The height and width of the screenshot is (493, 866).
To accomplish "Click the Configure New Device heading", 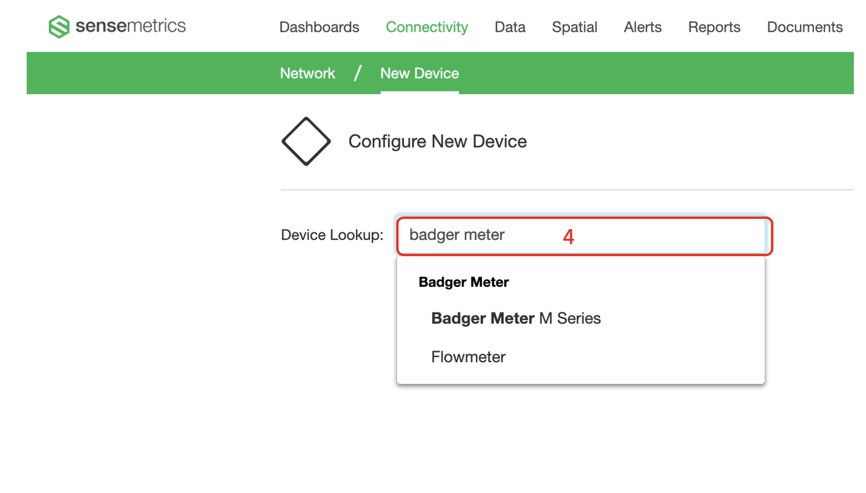I will click(437, 141).
